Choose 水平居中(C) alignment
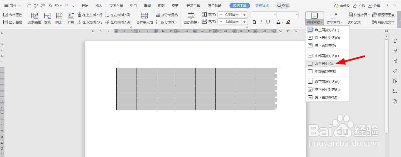 point(327,64)
